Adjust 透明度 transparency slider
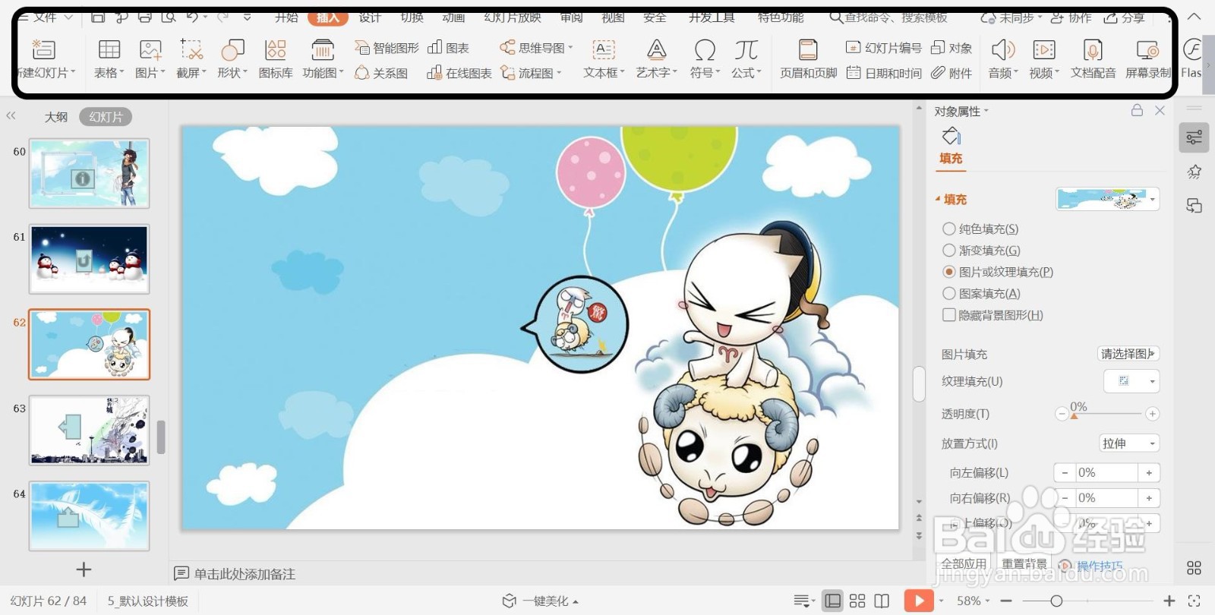The width and height of the screenshot is (1215, 615). tap(1074, 415)
